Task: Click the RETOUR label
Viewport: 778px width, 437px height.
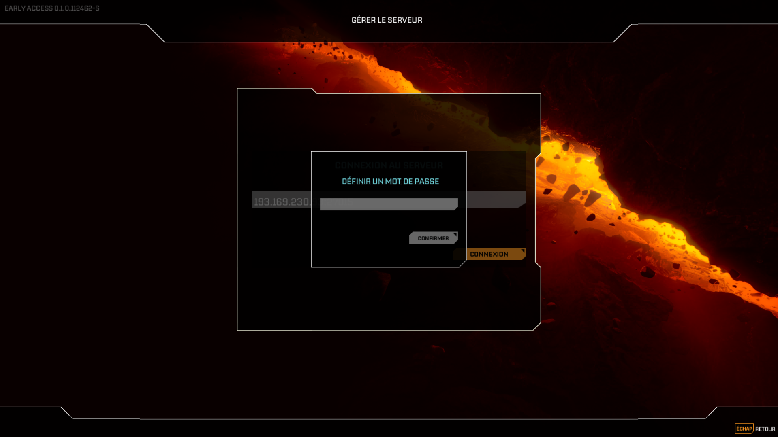Action: point(765,429)
